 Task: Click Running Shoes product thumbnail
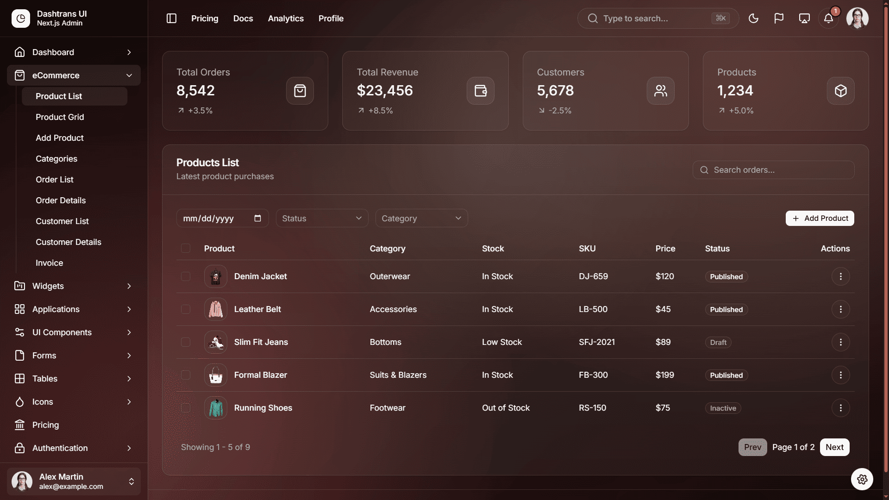[216, 408]
